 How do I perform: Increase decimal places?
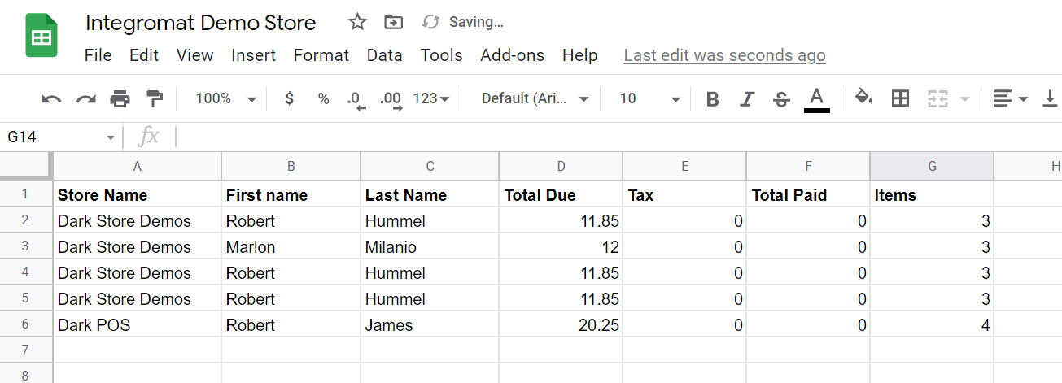tap(391, 99)
